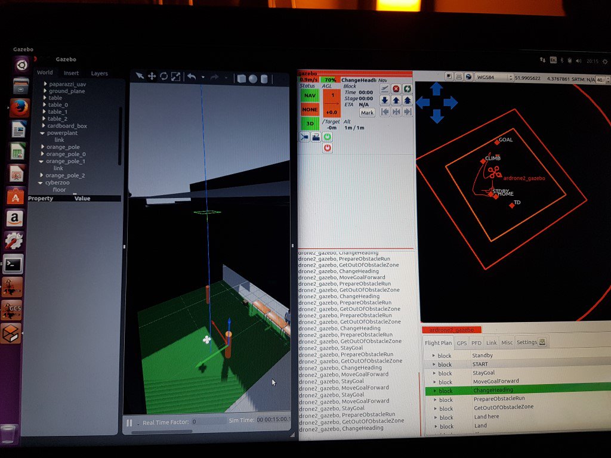The image size is (611, 458).
Task: Click the Real Time Factor field
Action: 208,422
